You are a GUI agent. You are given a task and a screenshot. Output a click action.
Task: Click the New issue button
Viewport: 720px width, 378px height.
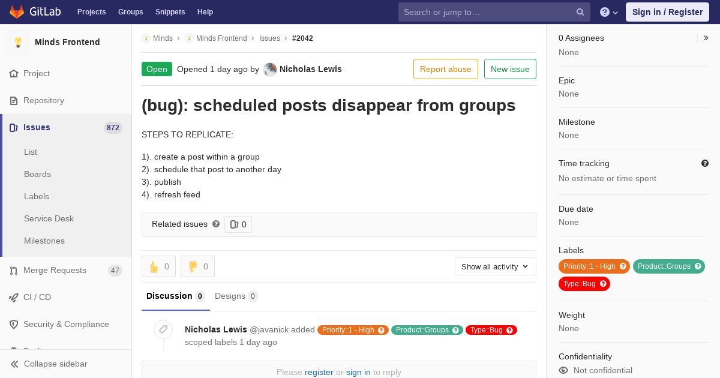[x=510, y=69]
